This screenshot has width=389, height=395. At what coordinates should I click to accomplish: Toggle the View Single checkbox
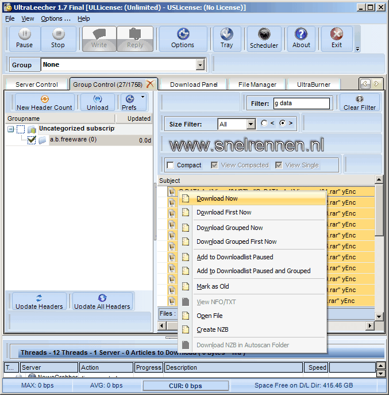[x=279, y=165]
